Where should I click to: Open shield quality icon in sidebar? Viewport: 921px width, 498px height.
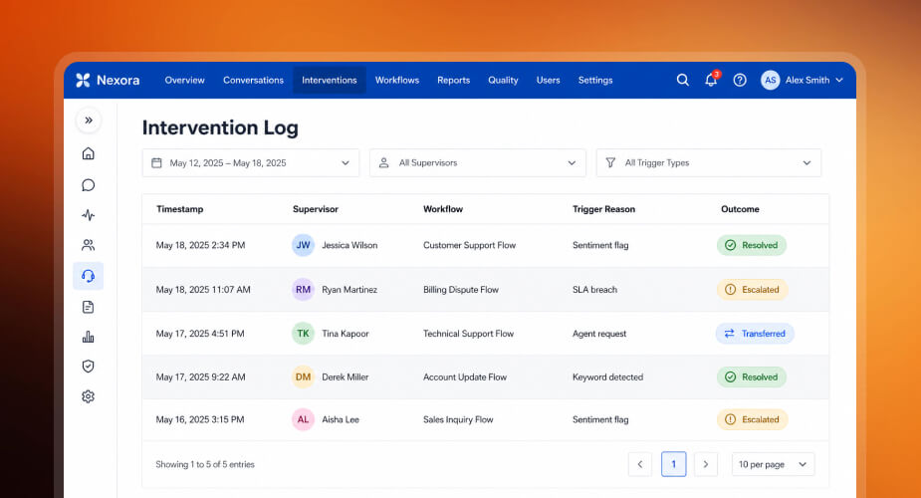[88, 367]
